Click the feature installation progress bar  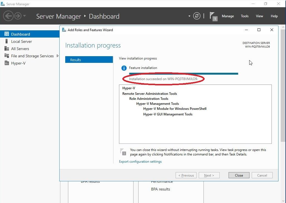[x=183, y=74]
